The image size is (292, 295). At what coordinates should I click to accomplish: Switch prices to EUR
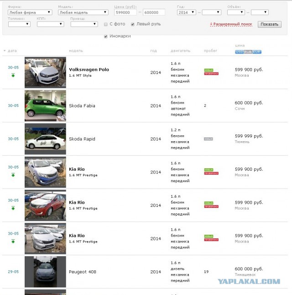click(x=257, y=52)
